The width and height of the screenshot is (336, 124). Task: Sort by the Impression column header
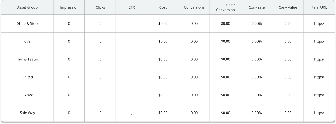click(69, 7)
